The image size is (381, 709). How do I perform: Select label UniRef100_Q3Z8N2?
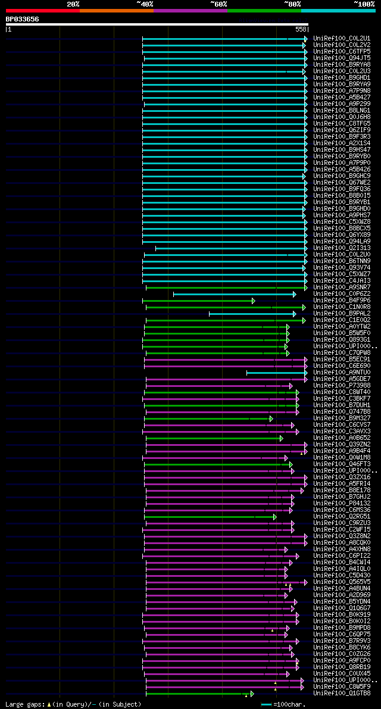click(342, 537)
